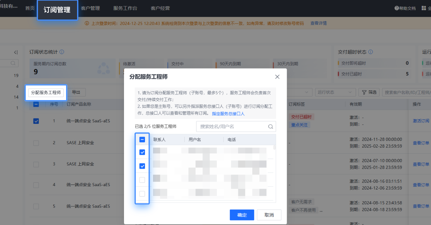The width and height of the screenshot is (431, 225).
Task: Collapse the left sidebar panel arrow
Action: 16,53
